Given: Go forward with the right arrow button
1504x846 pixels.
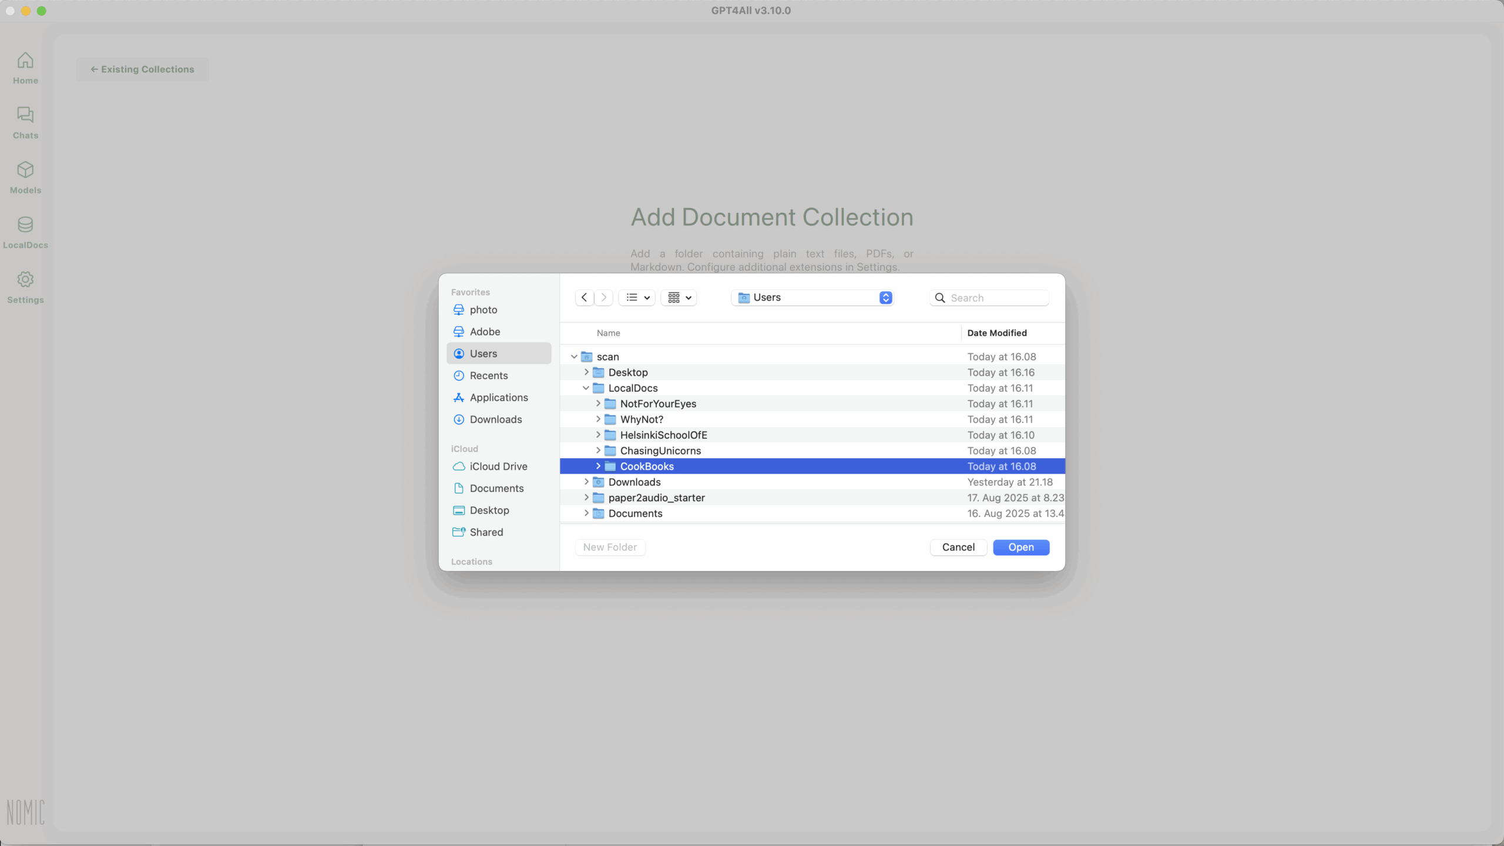Looking at the screenshot, I should coord(603,297).
